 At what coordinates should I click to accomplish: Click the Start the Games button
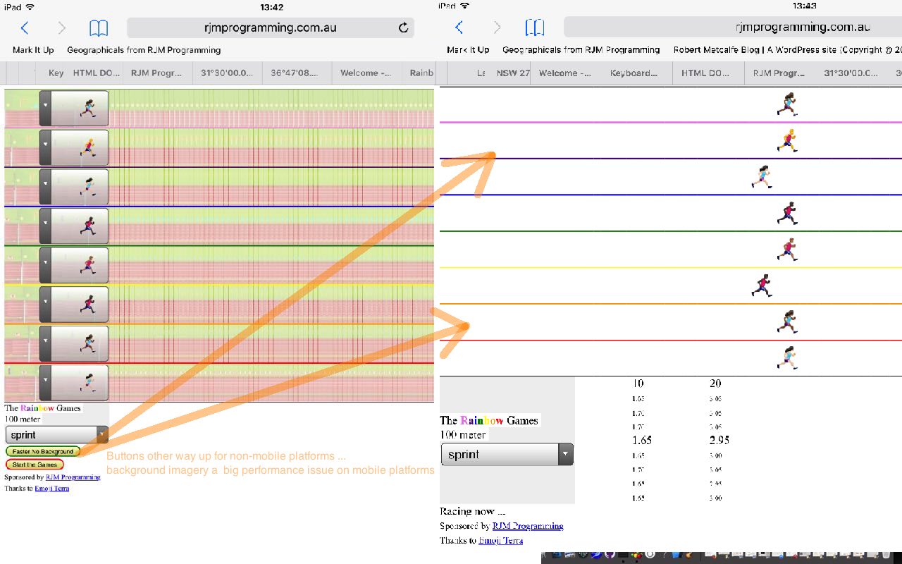[35, 465]
